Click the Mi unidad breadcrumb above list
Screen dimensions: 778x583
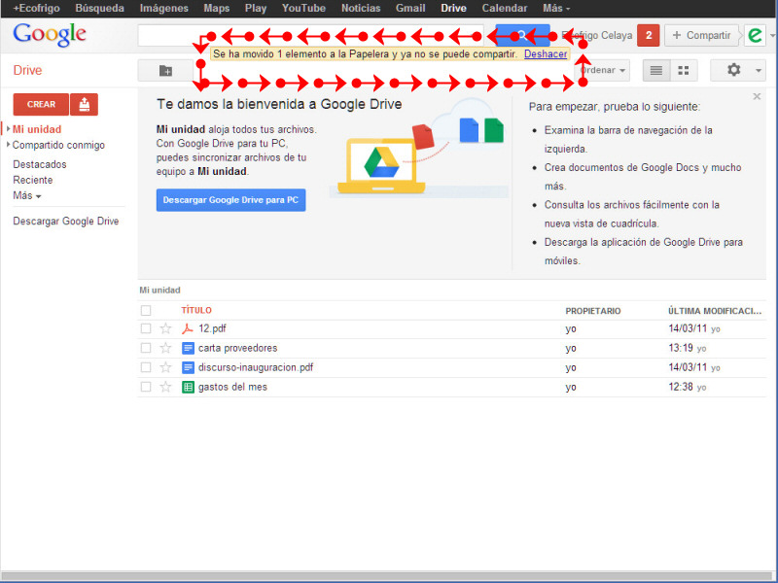coord(159,290)
